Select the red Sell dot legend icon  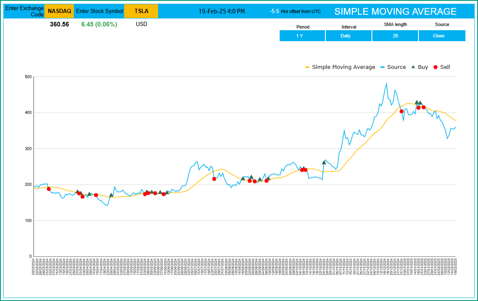point(436,67)
